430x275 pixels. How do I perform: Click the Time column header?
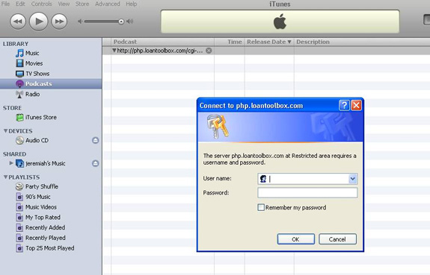point(230,42)
